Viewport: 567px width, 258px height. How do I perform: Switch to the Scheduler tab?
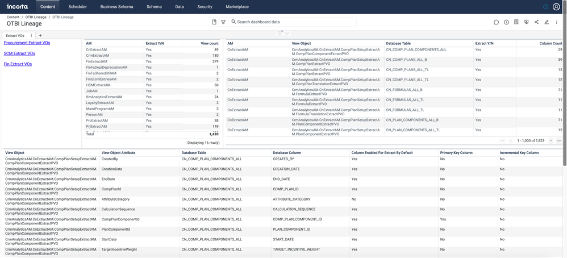77,7
